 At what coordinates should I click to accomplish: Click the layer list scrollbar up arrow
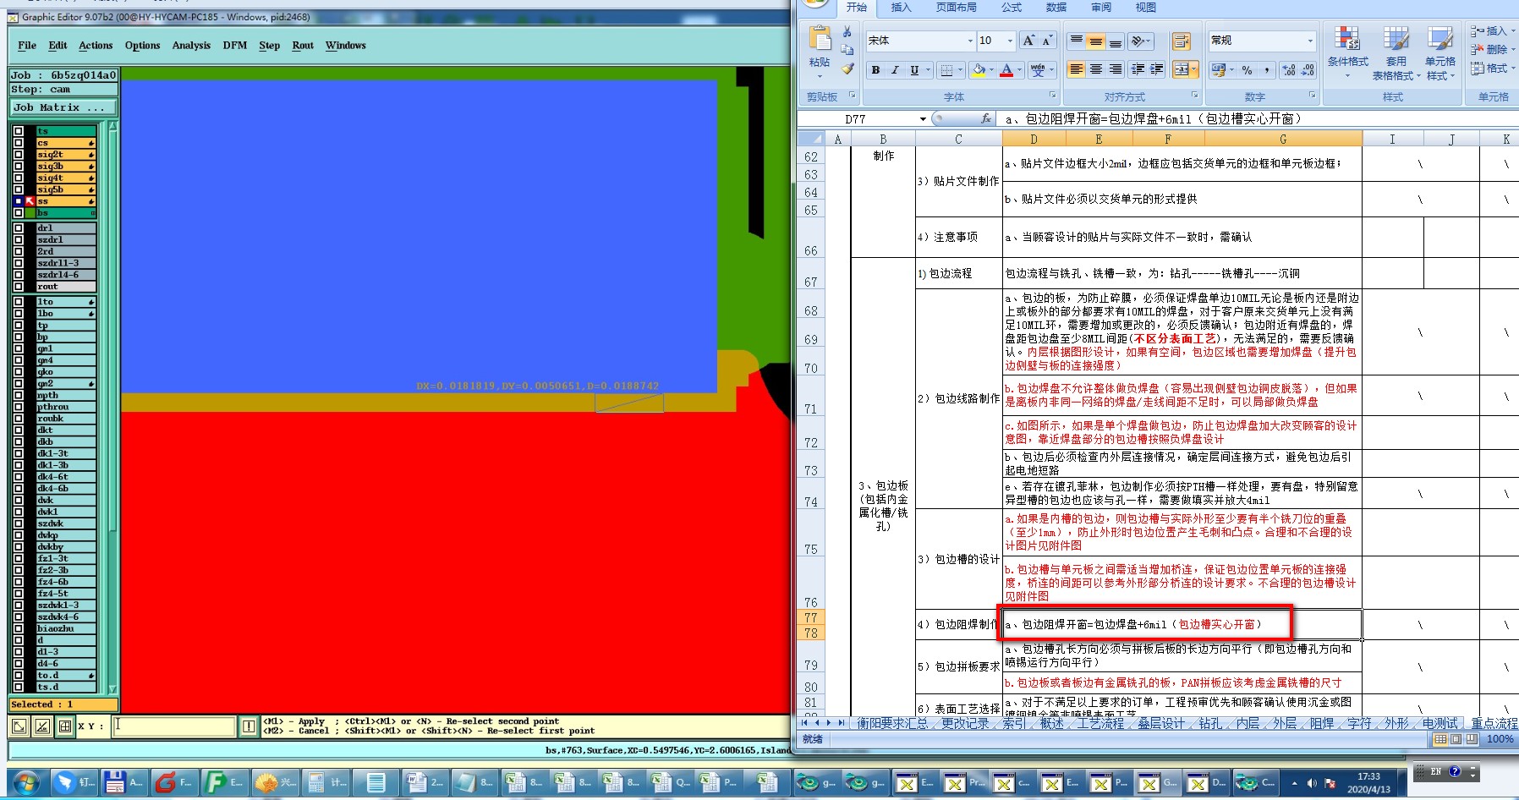112,127
